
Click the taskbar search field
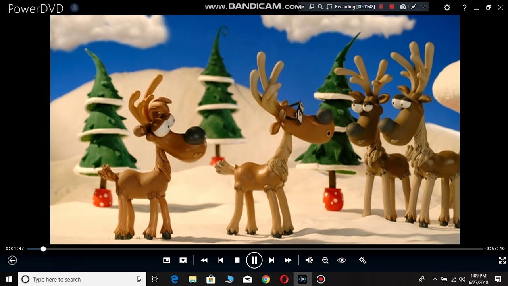click(82, 279)
